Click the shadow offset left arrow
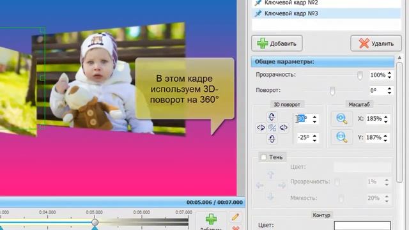The image size is (409, 230). [x=259, y=185]
